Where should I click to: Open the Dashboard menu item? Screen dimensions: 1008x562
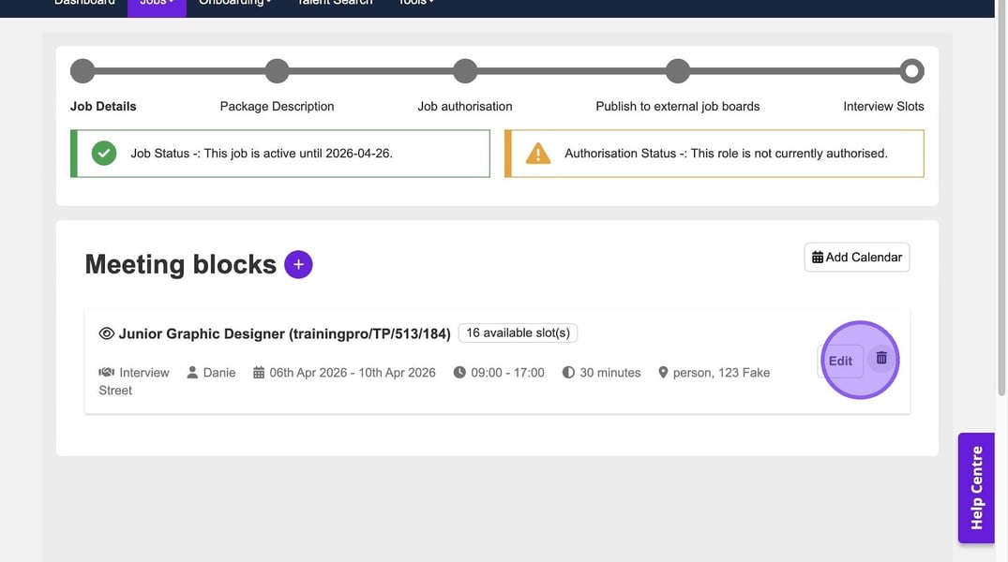tap(84, 3)
